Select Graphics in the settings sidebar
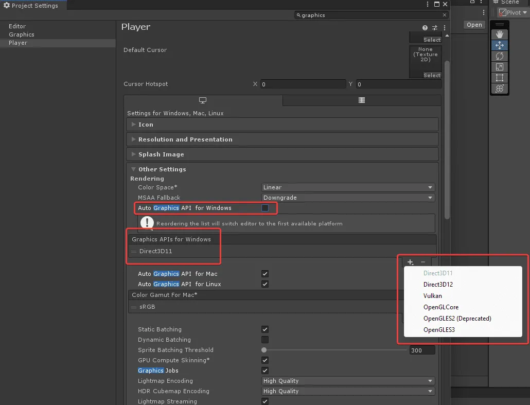This screenshot has width=530, height=405. 22,34
